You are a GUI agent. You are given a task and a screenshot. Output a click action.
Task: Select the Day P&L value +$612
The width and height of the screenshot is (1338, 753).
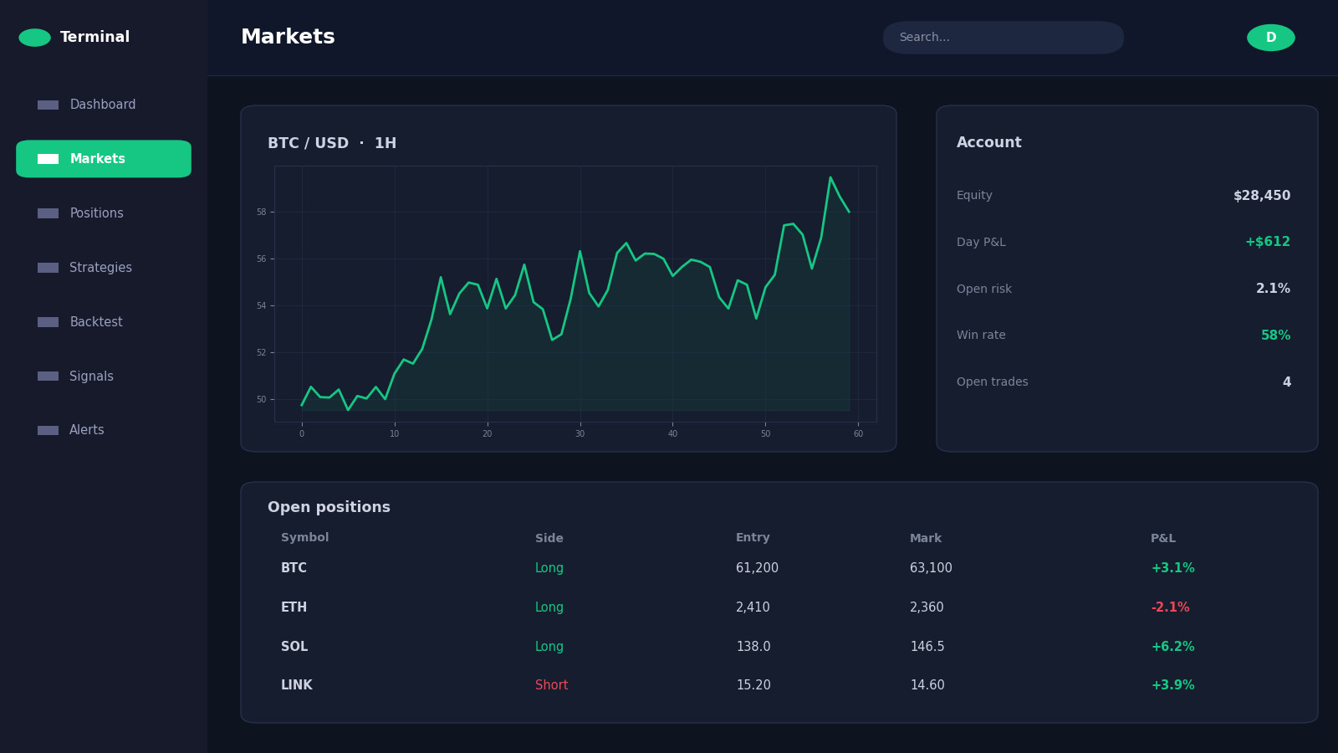tap(1268, 243)
